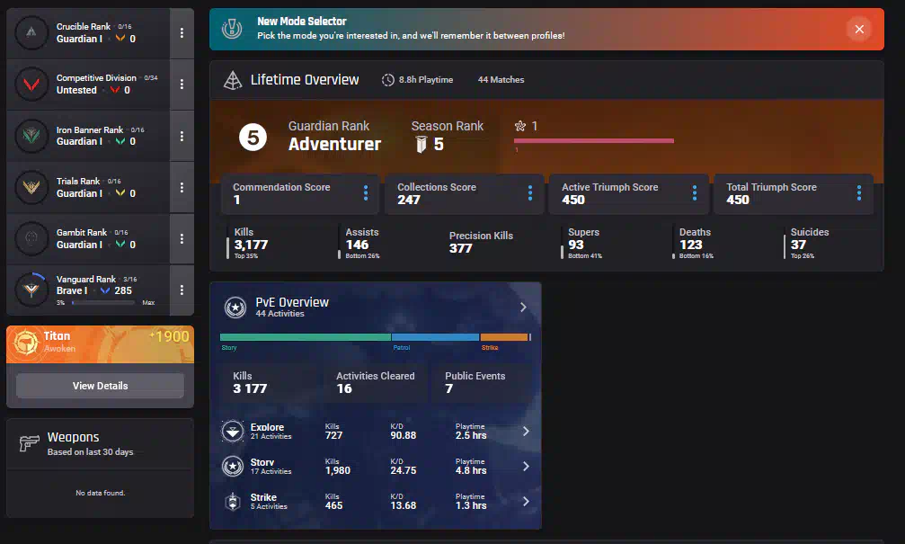Viewport: 905px width, 544px height.
Task: Open Commendation Score options menu
Action: [366, 193]
